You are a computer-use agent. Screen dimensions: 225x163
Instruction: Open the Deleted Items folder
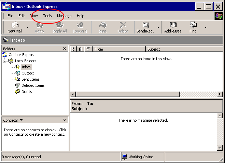pos(33,85)
